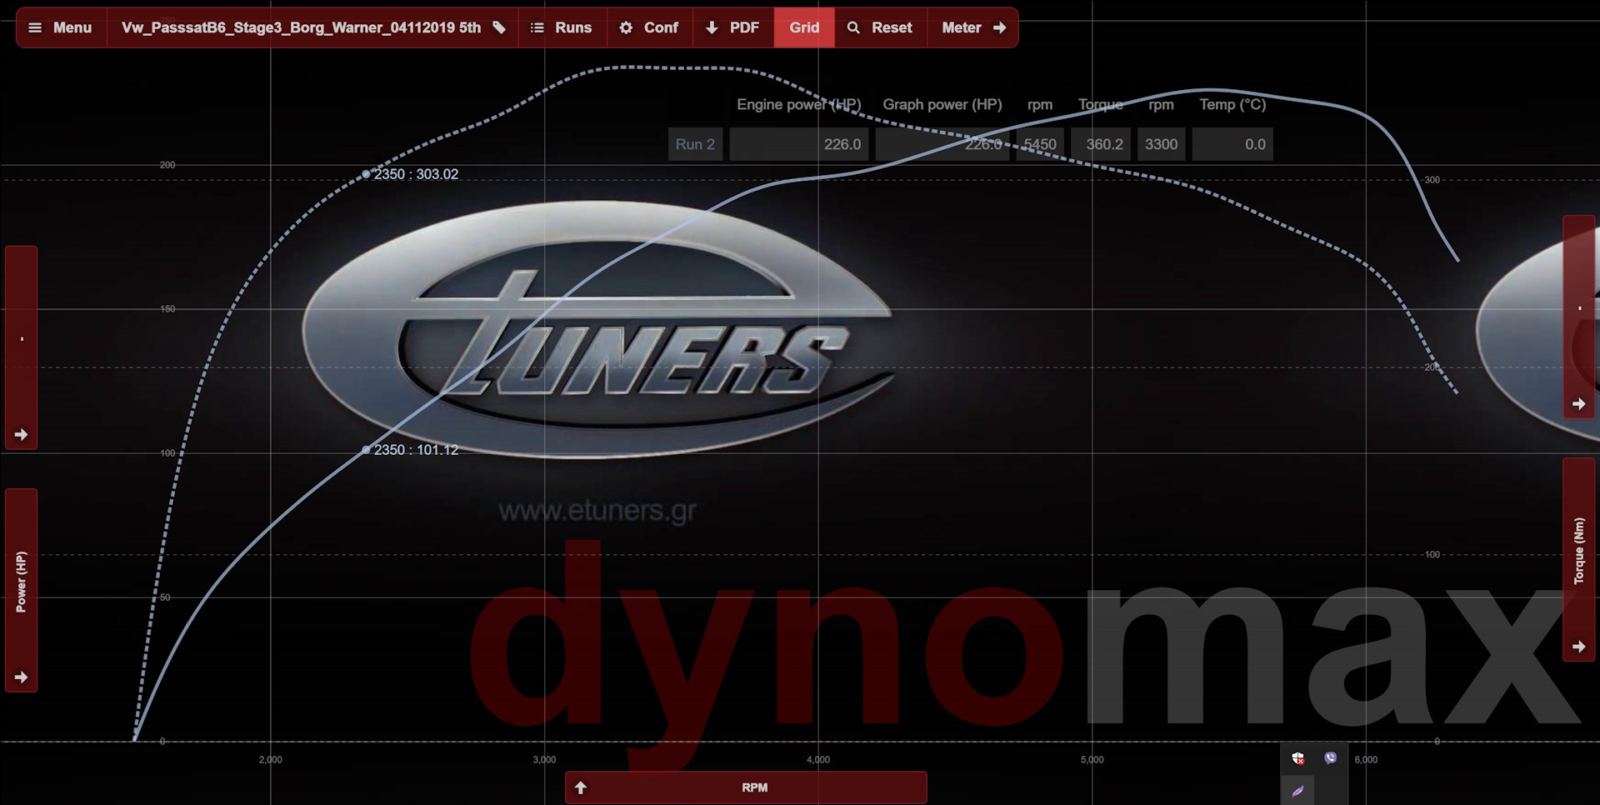The height and width of the screenshot is (805, 1600).
Task: Click the magnifier icon on Reset button
Action: [853, 27]
